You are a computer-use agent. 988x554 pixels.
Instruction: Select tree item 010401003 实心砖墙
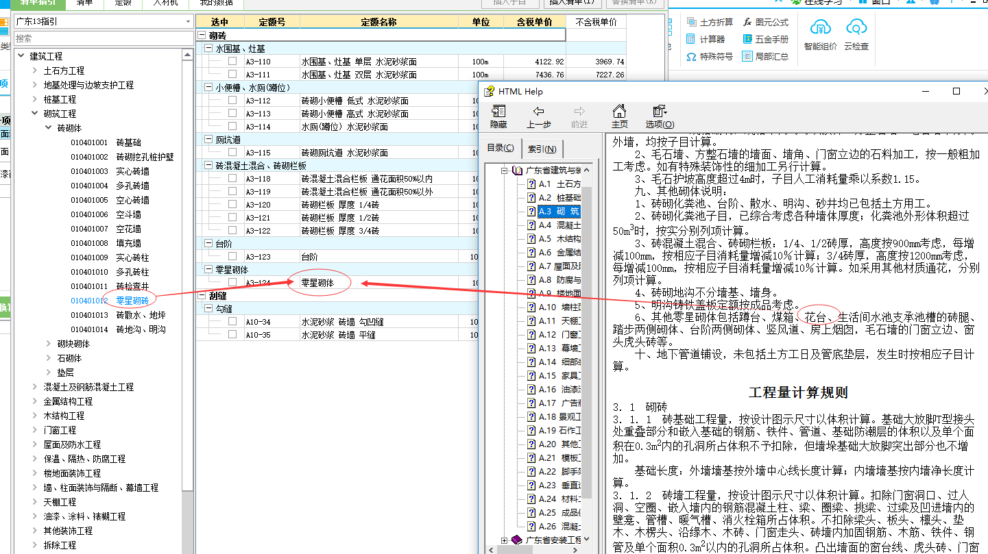pos(110,171)
